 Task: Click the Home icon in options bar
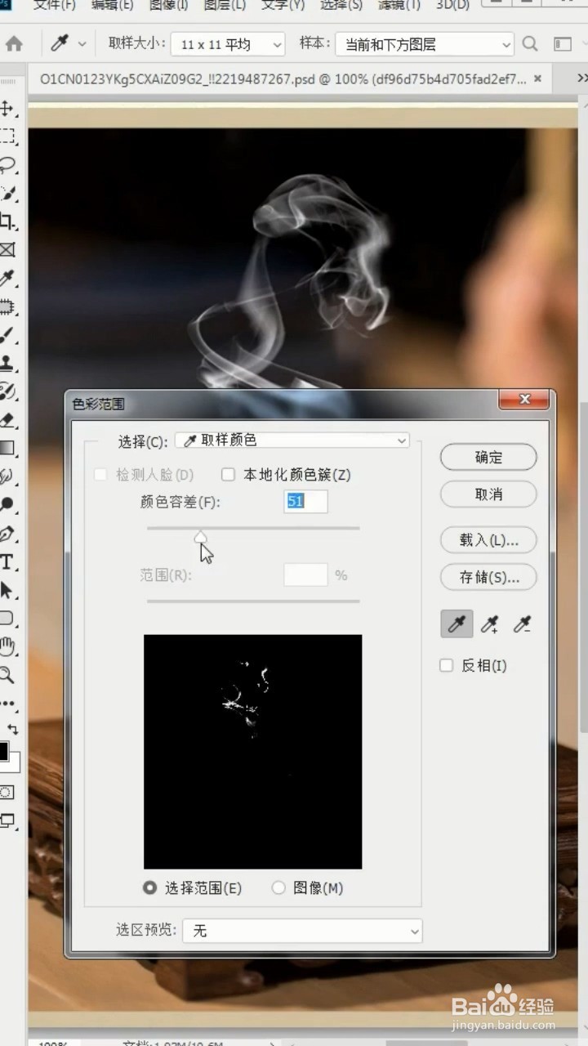[14, 43]
